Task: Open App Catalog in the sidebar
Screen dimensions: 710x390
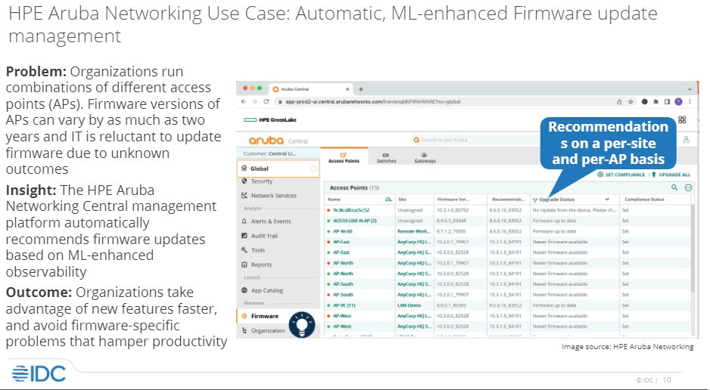Action: [266, 290]
